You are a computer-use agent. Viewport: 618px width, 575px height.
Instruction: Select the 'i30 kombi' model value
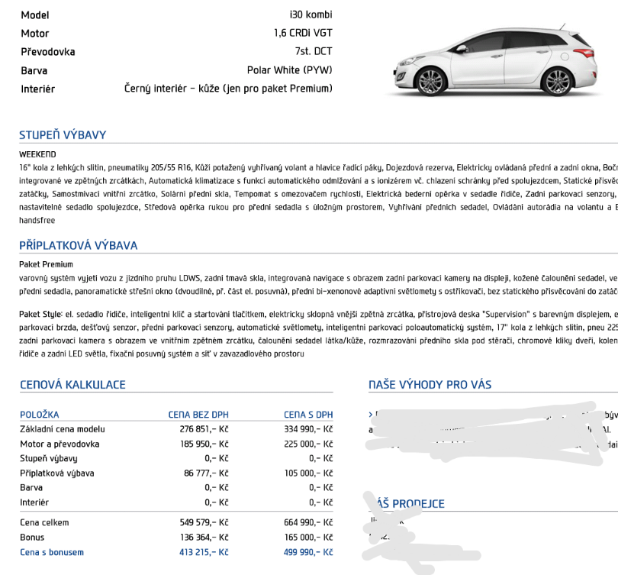point(311,15)
